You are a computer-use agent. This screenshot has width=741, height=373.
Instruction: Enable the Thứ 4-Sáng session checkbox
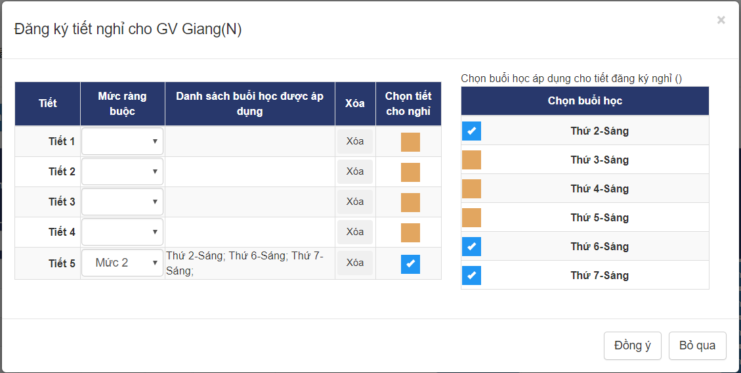pyautogui.click(x=471, y=188)
